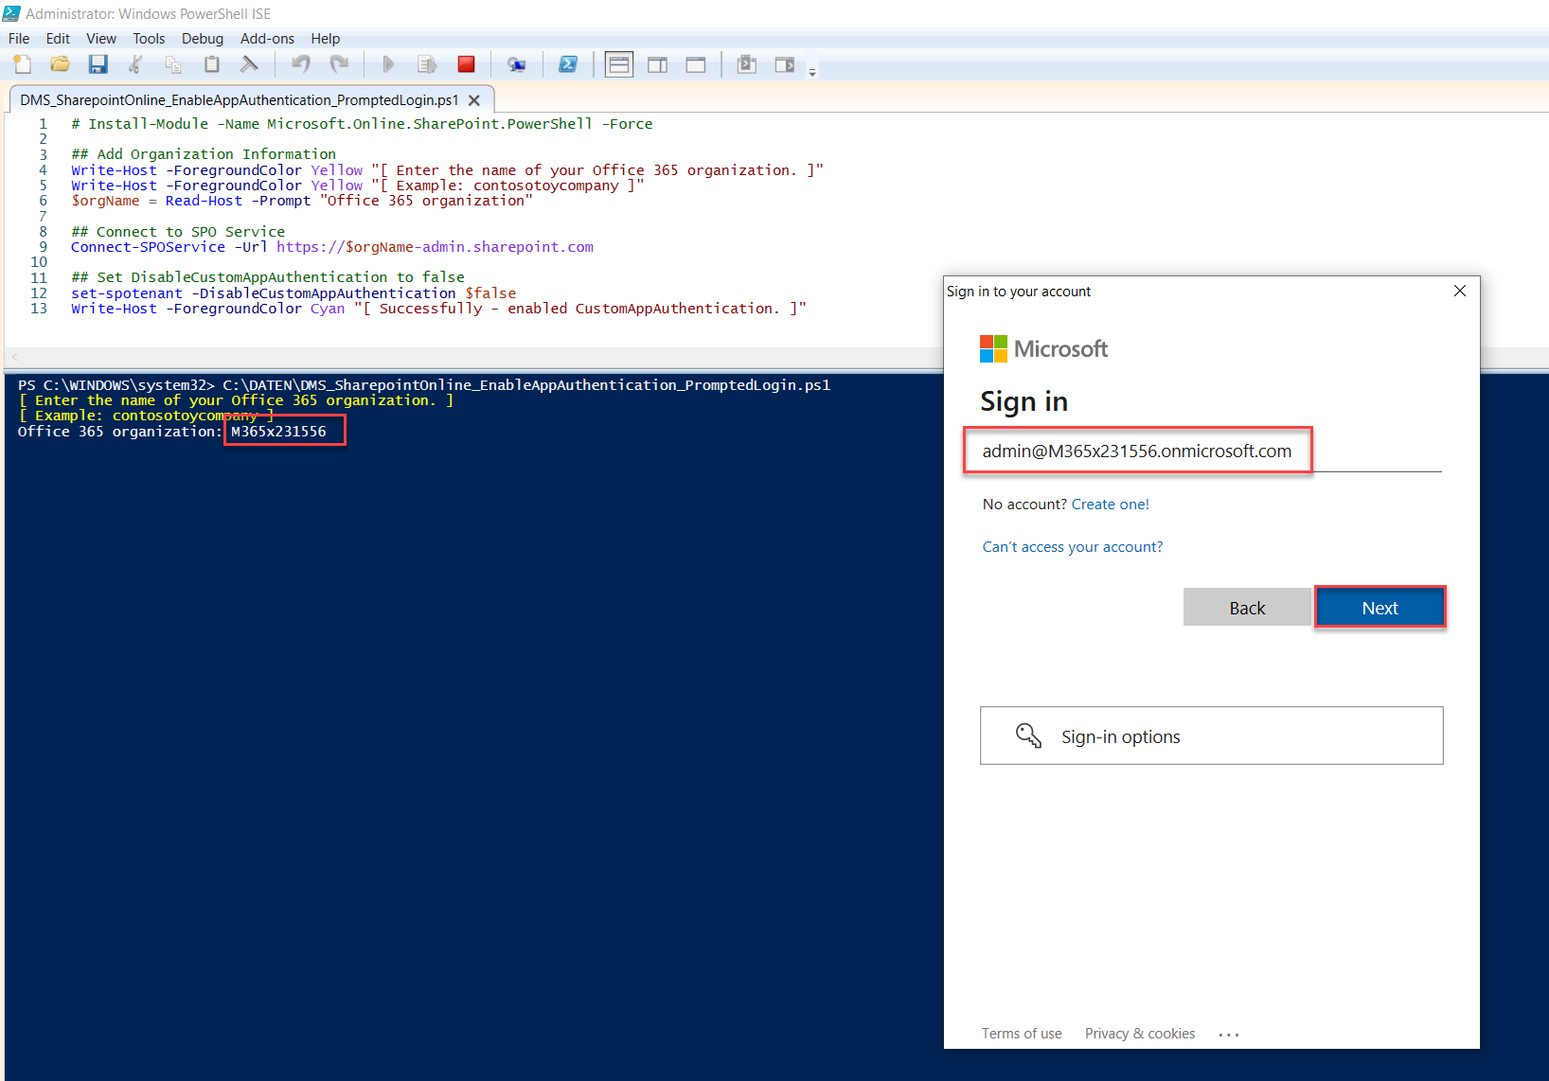Click the New Script toolbar icon
Screen dimensions: 1549x1081
pos(23,64)
